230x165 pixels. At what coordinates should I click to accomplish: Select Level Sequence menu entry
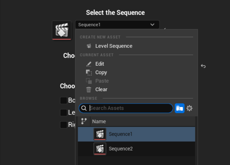click(x=114, y=46)
